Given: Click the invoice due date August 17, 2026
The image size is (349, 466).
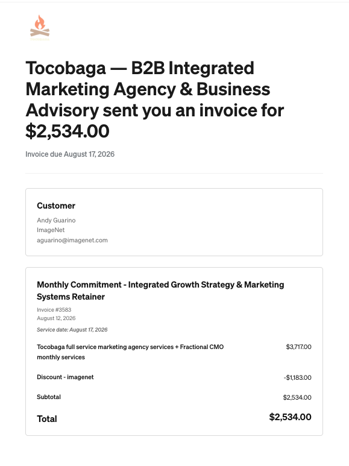Looking at the screenshot, I should (70, 154).
